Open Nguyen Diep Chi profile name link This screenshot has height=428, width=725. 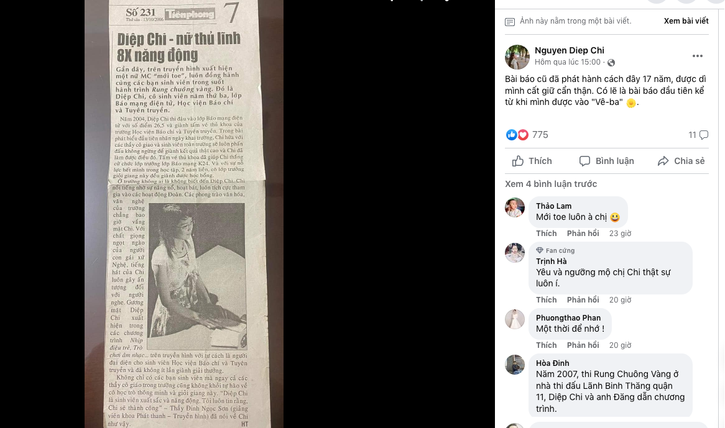[569, 50]
